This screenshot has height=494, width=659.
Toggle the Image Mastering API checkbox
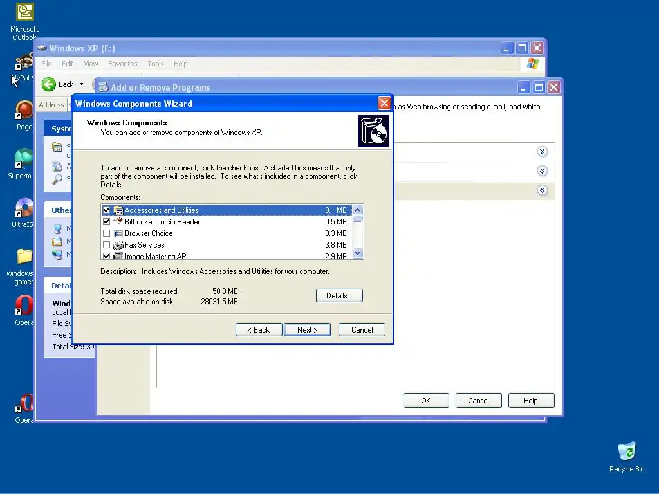pos(106,256)
